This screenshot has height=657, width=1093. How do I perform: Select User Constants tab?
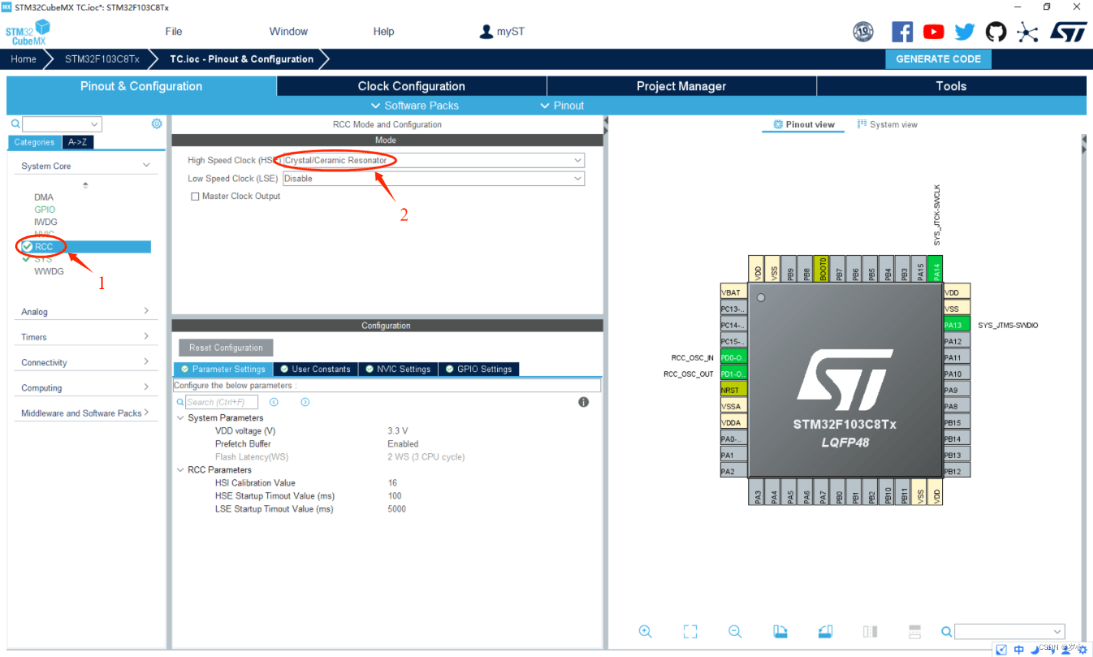pyautogui.click(x=315, y=369)
